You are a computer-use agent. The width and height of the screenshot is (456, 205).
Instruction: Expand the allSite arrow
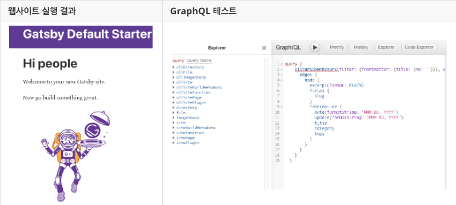tap(174, 83)
